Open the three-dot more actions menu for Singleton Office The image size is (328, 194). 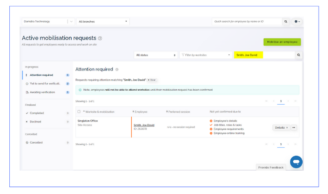click(294, 128)
